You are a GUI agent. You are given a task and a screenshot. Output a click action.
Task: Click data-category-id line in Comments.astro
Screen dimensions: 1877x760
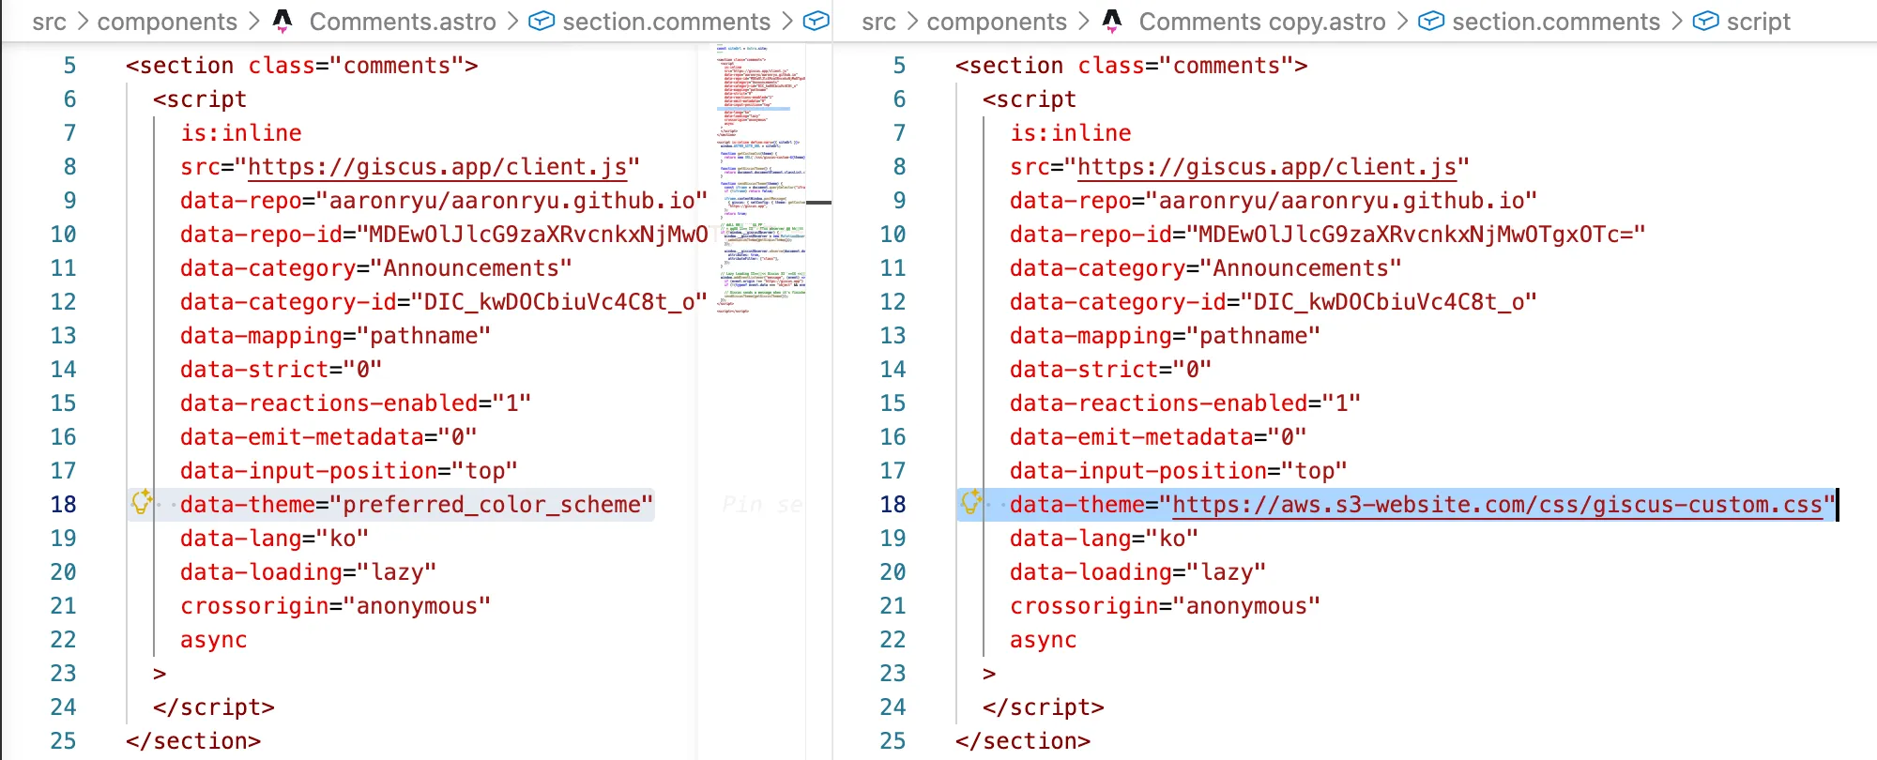click(444, 302)
